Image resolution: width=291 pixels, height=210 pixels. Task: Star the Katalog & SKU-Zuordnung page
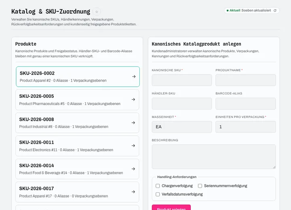click(97, 11)
